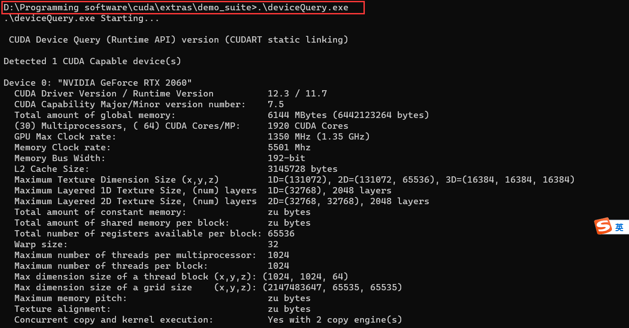Click the registers per block value '65536'

click(281, 234)
